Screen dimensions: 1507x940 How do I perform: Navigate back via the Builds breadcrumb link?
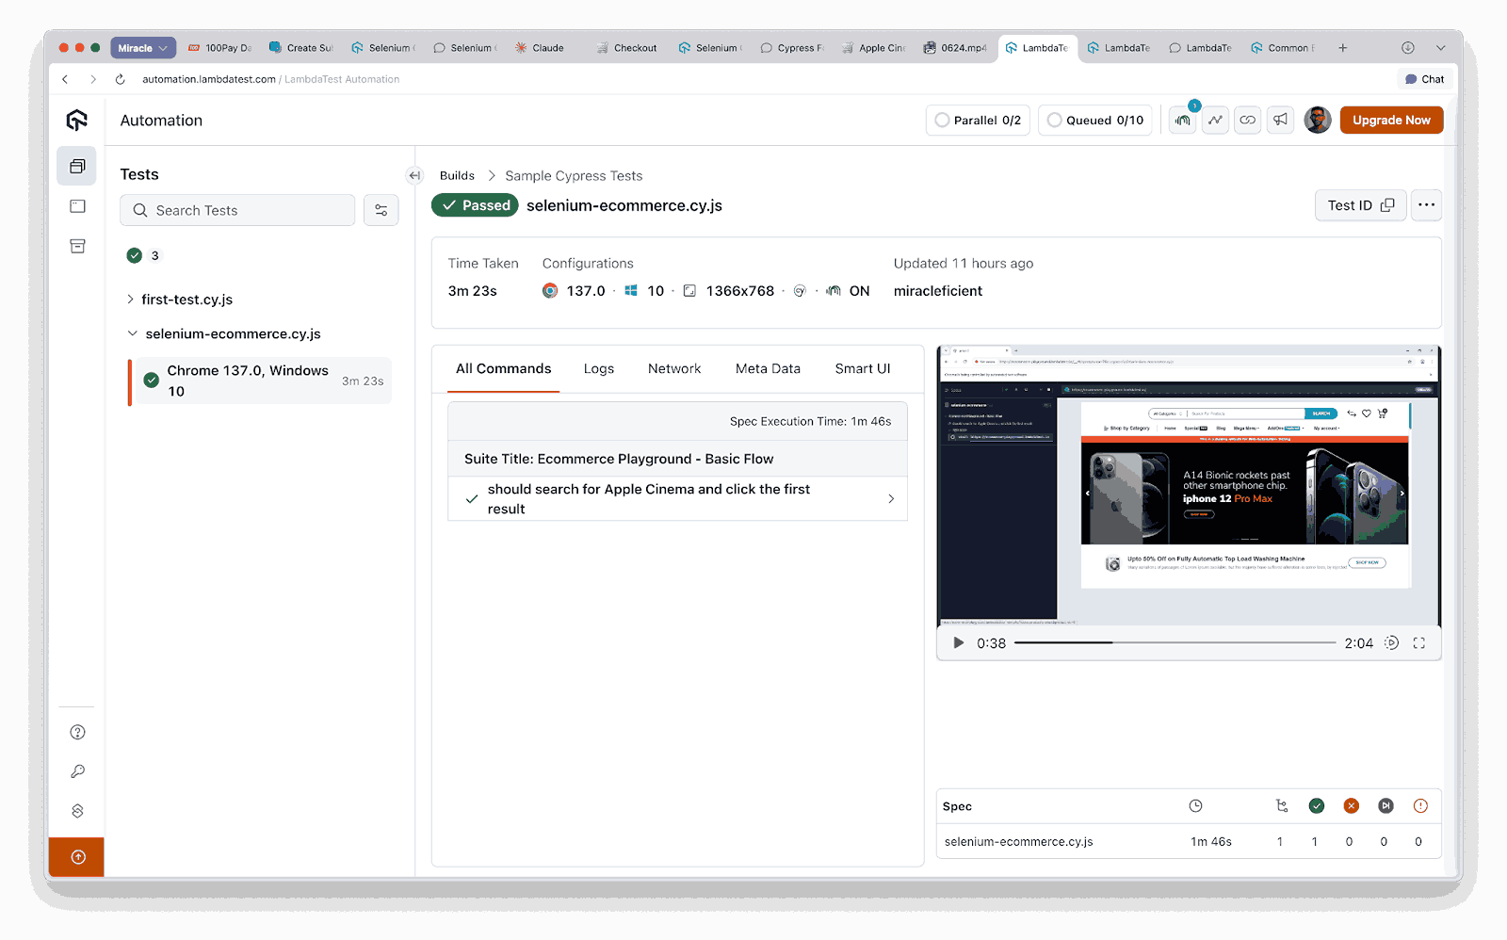click(457, 175)
